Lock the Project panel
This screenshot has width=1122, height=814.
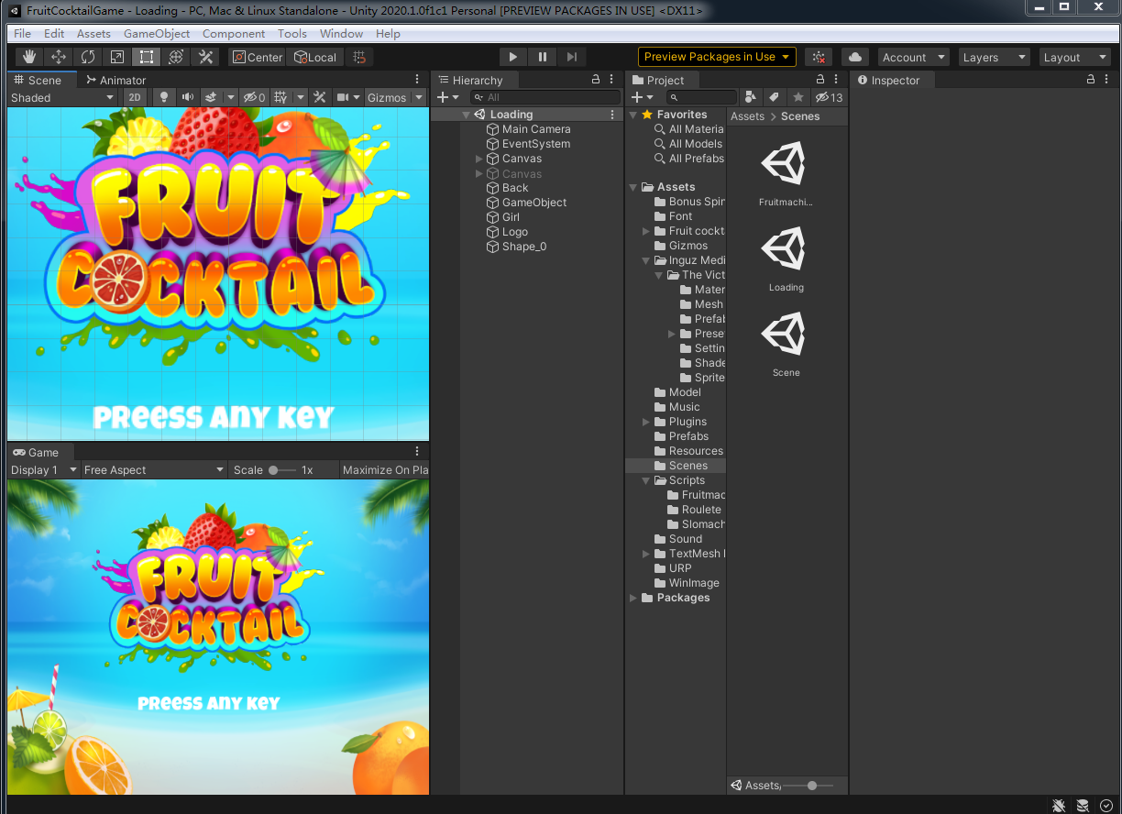[x=820, y=80]
